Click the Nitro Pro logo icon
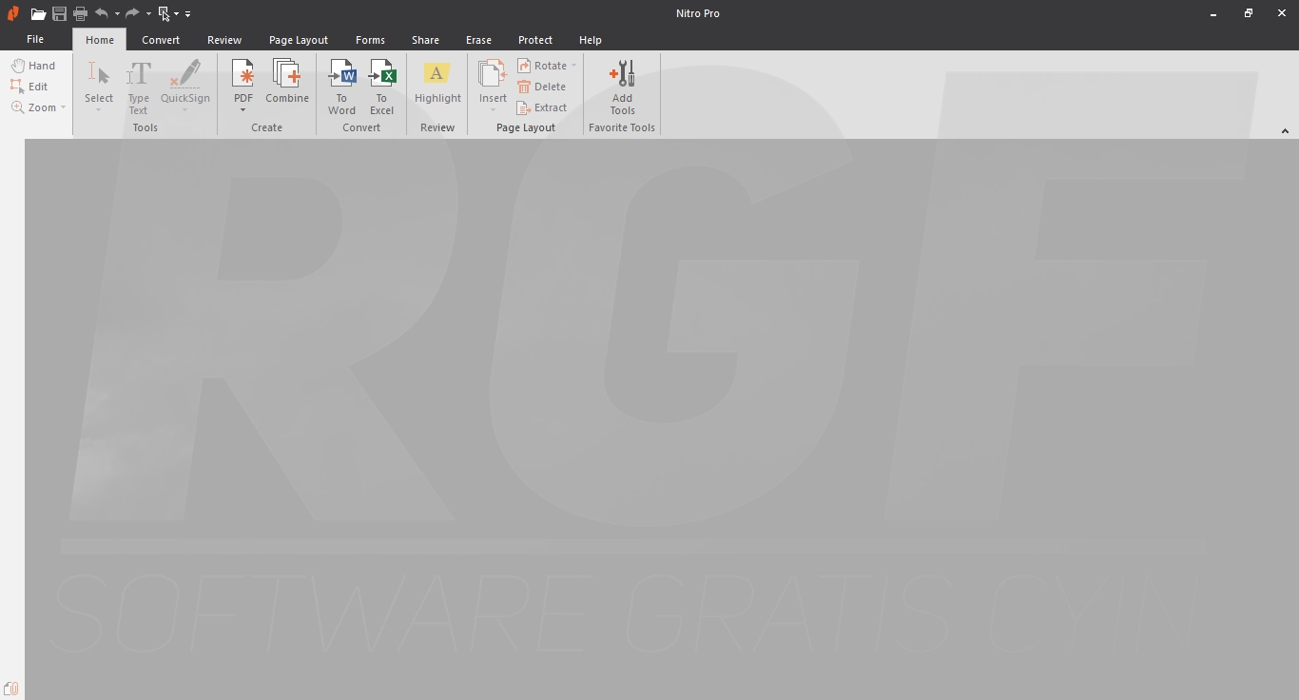This screenshot has height=700, width=1299. 12,13
